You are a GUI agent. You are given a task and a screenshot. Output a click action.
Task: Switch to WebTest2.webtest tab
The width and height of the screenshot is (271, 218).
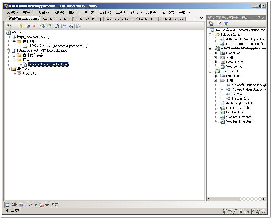coord(56,19)
